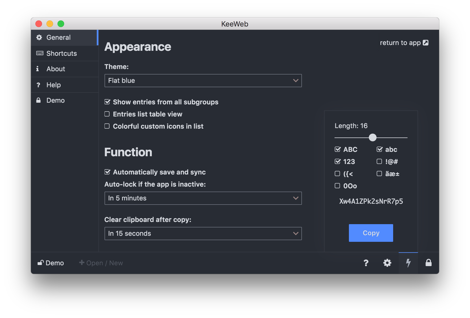
Task: Click the Function heading
Action: 128,152
